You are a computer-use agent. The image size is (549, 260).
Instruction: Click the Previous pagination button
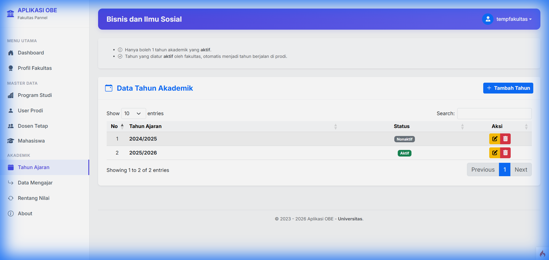pos(483,170)
